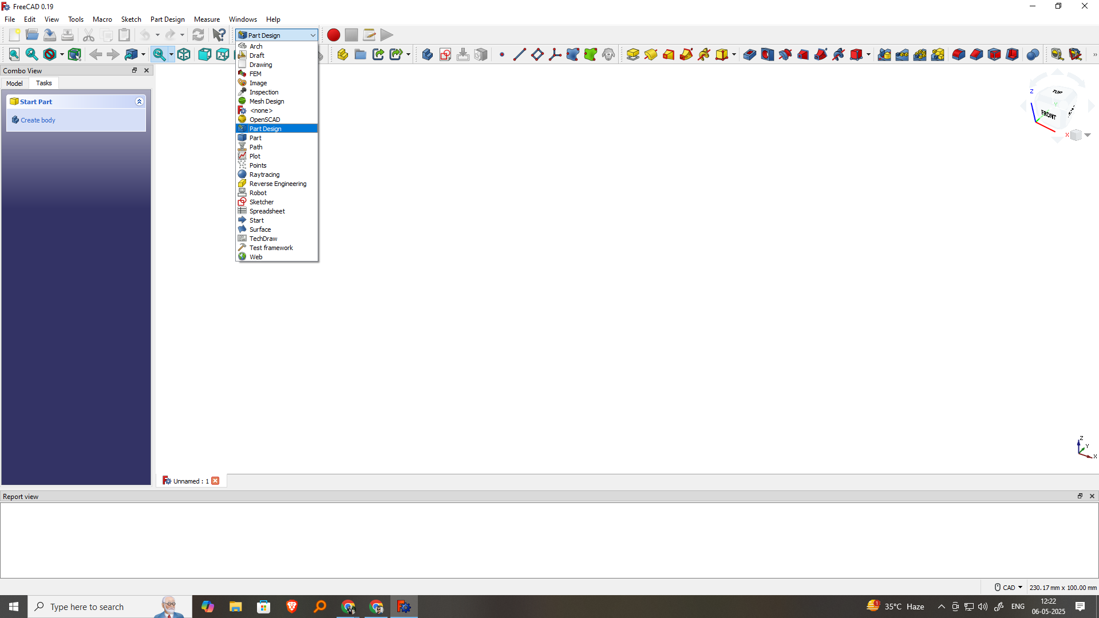This screenshot has width=1099, height=618.
Task: Expand the zoom options dropdown arrow
Action: 171,54
